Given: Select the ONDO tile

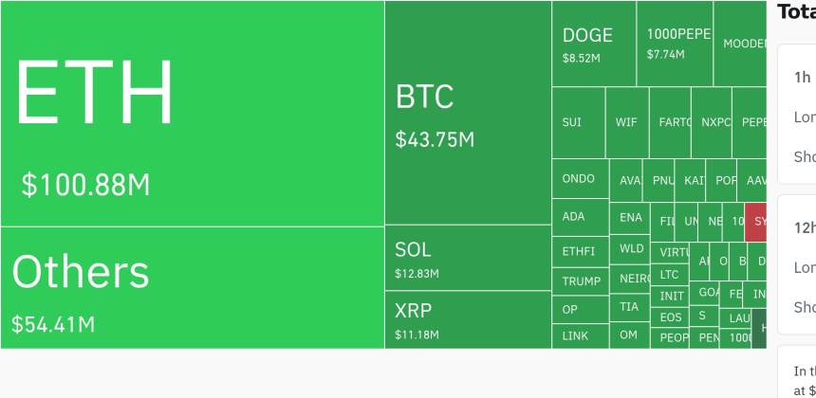Looking at the screenshot, I should click(x=580, y=179).
